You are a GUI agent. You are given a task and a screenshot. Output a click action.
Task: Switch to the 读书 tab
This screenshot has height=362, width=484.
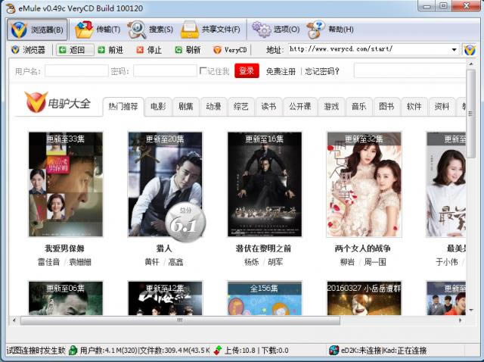[268, 107]
